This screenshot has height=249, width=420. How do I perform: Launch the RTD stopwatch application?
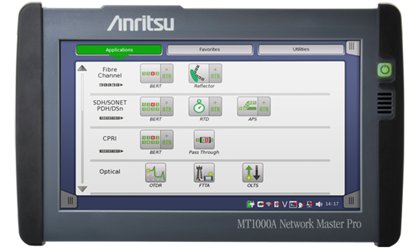pyautogui.click(x=199, y=106)
